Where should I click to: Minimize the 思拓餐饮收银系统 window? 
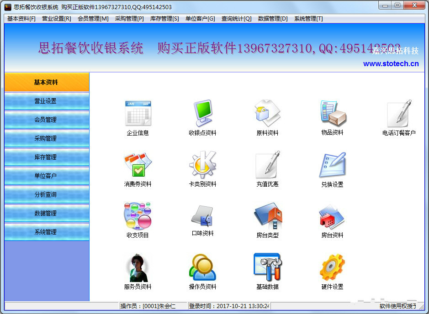coord(385,5)
